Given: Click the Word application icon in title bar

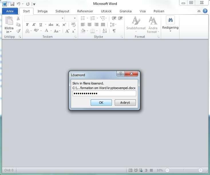Looking at the screenshot, I should pos(5,4).
